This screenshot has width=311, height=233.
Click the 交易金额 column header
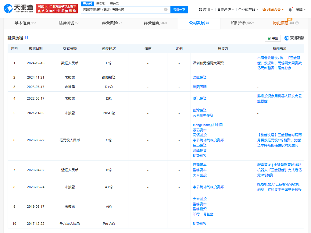(x=70, y=48)
